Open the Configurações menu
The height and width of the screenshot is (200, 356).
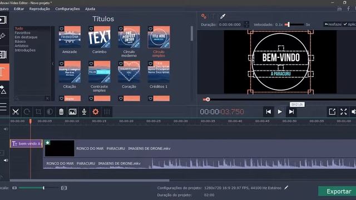[67, 9]
